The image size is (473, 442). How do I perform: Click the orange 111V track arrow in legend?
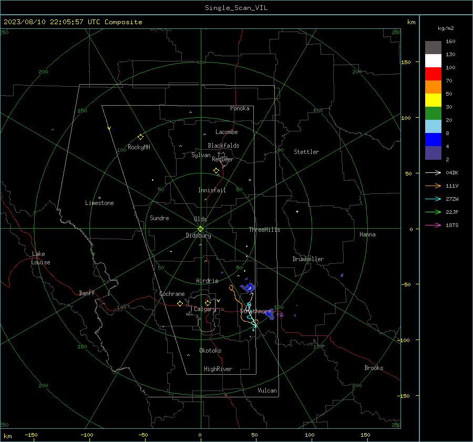(433, 186)
